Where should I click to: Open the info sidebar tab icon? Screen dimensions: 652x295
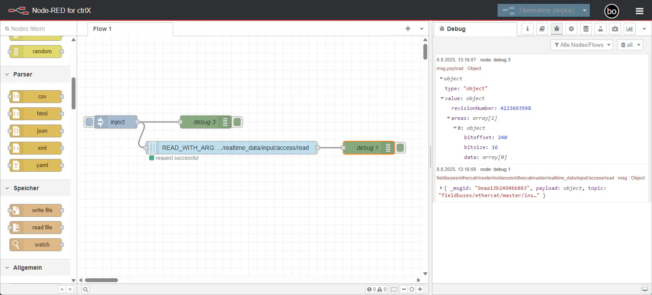(527, 29)
